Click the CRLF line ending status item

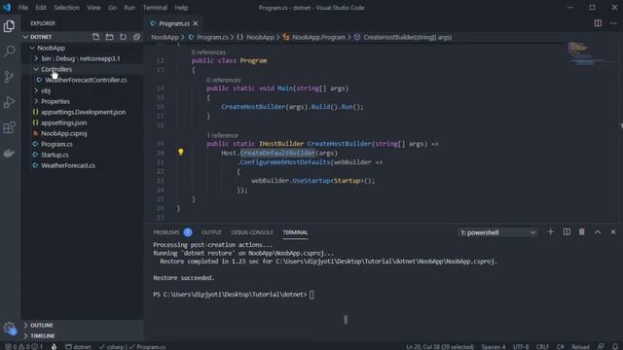pos(542,346)
